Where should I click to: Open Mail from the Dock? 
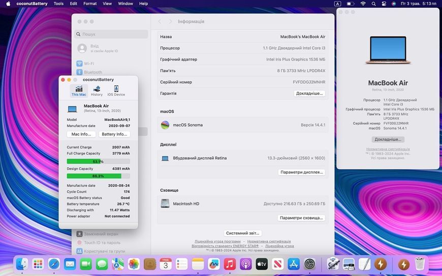click(70, 264)
